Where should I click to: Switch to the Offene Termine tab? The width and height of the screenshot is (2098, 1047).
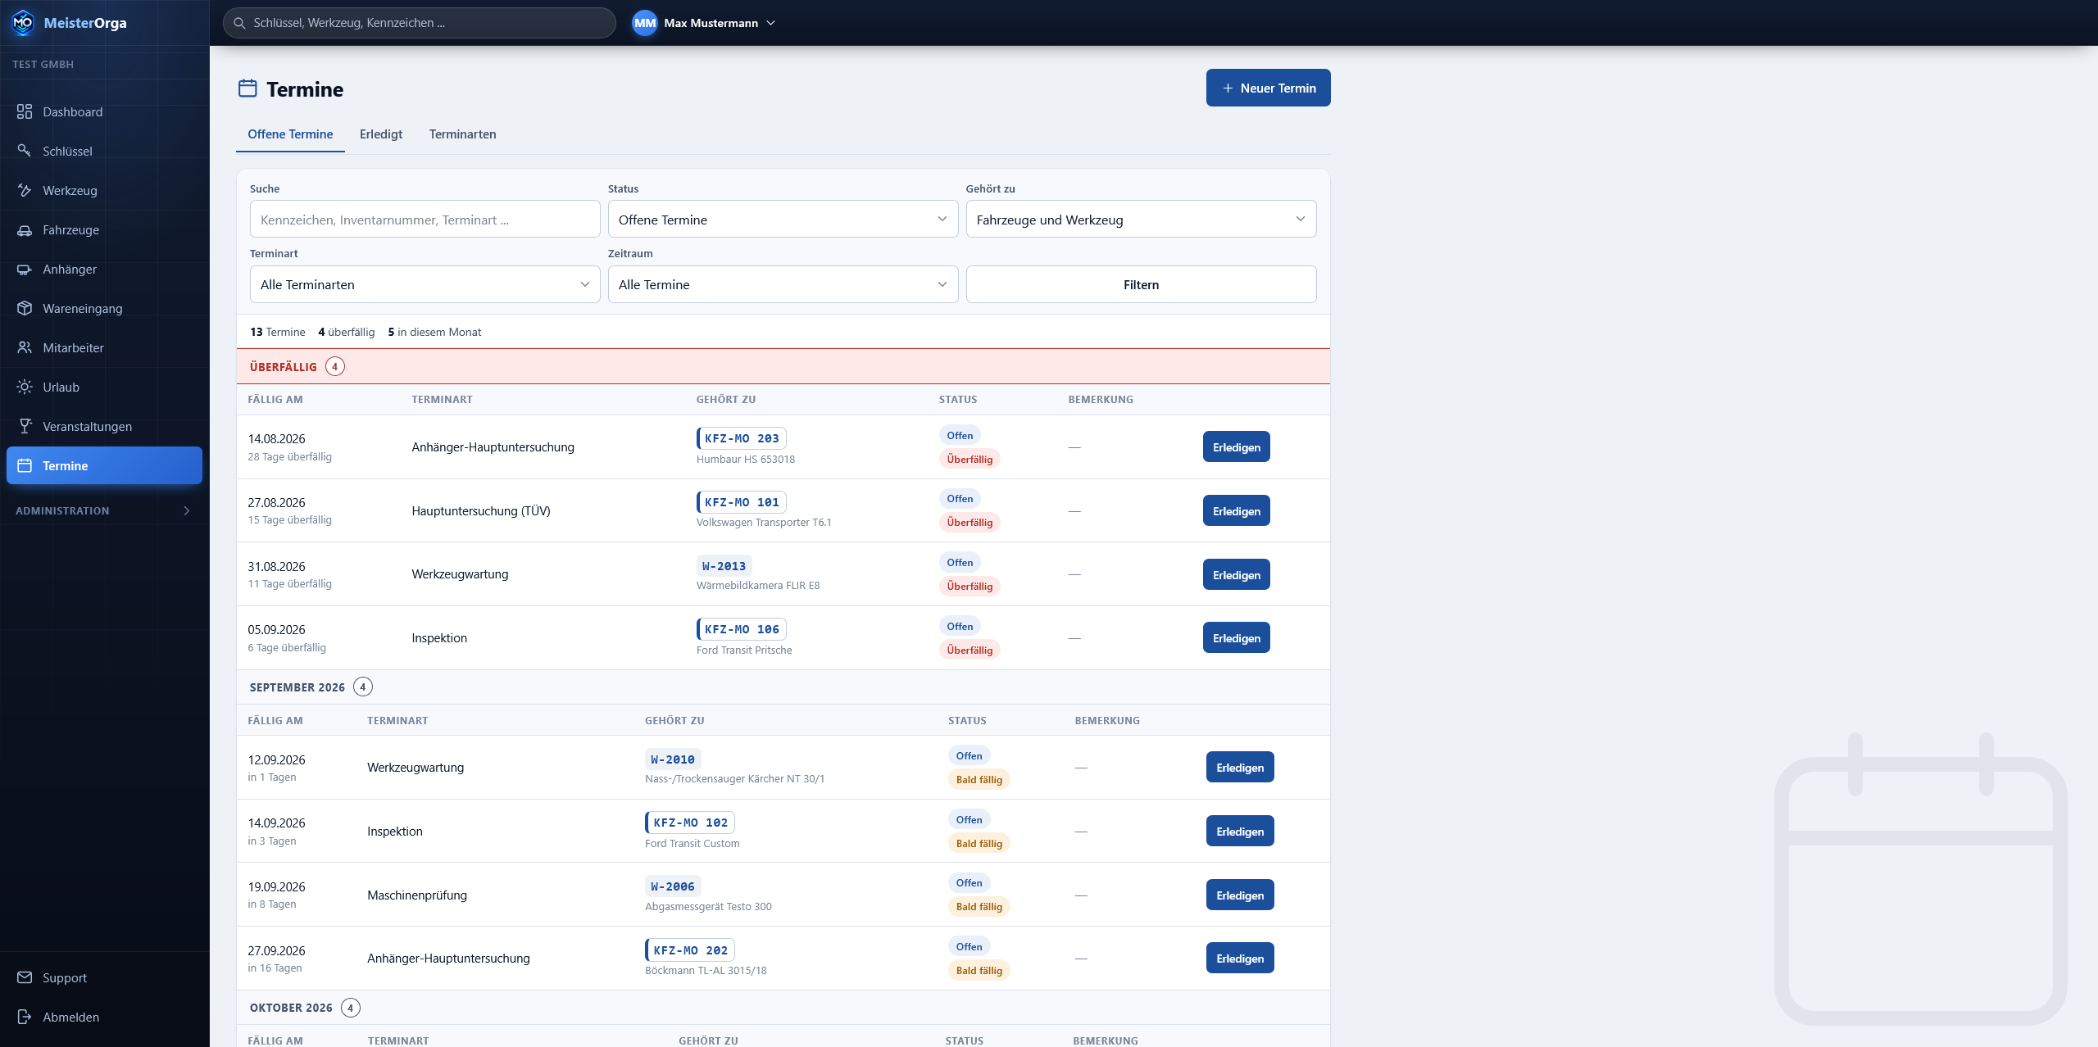click(290, 134)
